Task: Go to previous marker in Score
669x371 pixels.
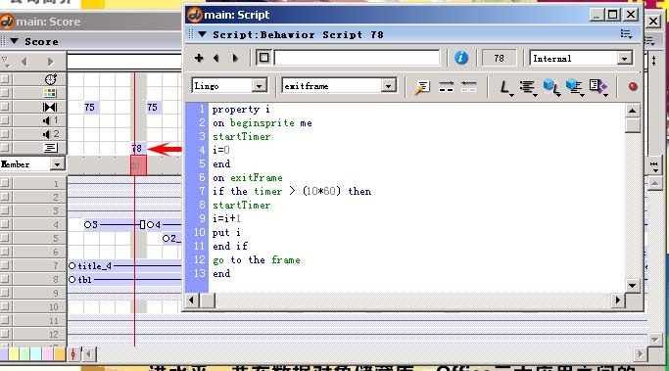Action: 24,62
